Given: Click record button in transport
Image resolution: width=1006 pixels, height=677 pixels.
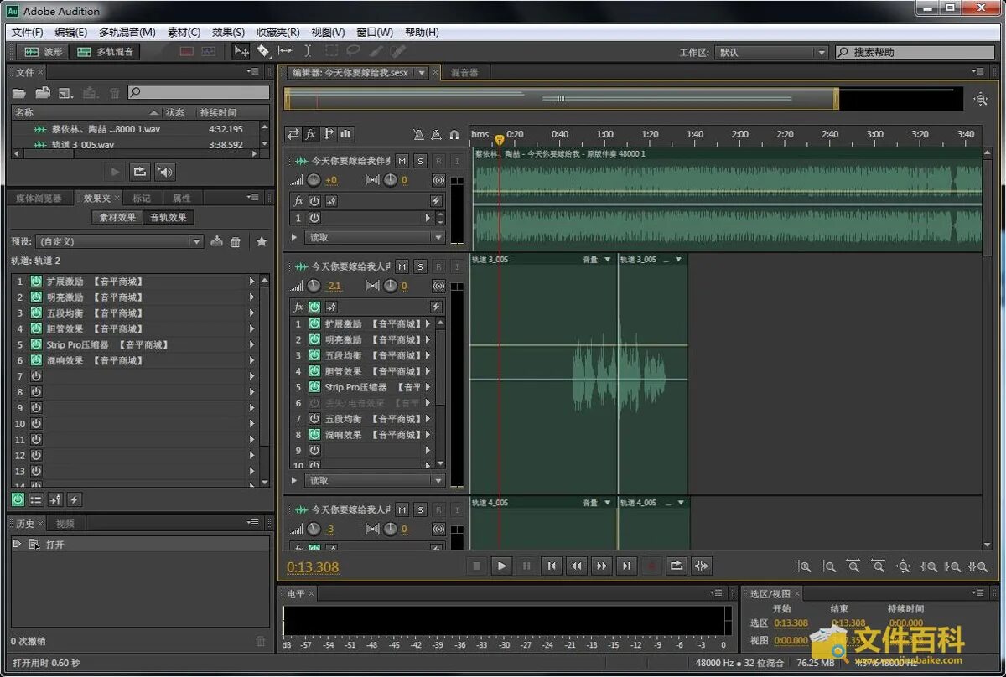Looking at the screenshot, I should click(651, 566).
